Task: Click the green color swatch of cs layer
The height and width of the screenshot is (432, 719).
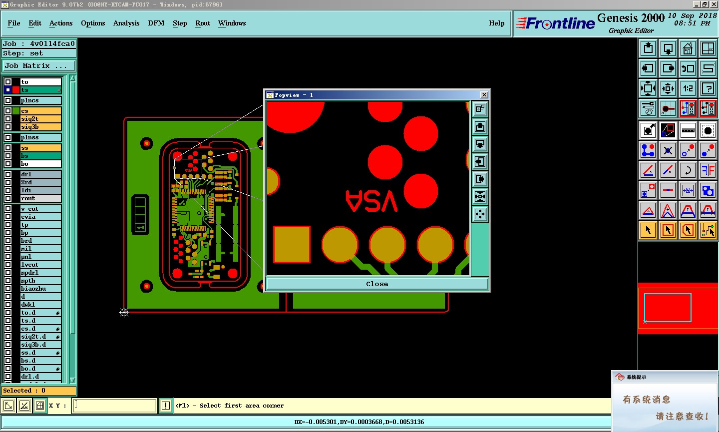Action: pos(16,111)
